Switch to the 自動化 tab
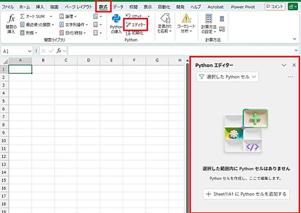The width and height of the screenshot is (301, 213). (x=164, y=7)
